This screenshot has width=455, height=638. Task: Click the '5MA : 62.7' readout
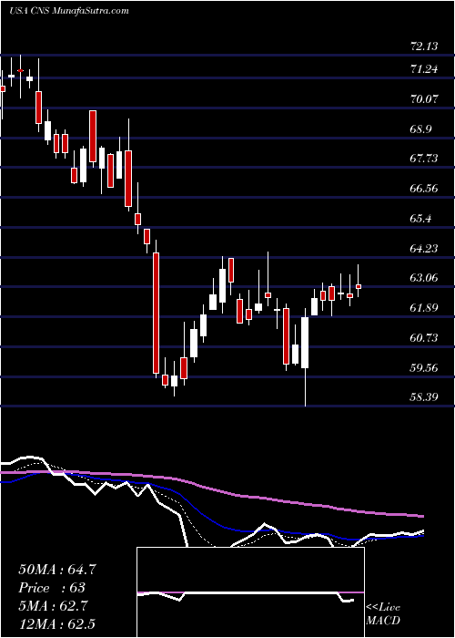tap(53, 606)
